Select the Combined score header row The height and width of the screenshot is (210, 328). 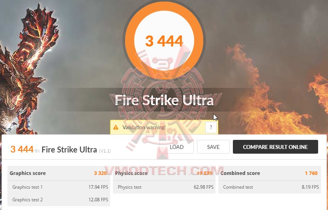[270, 173]
